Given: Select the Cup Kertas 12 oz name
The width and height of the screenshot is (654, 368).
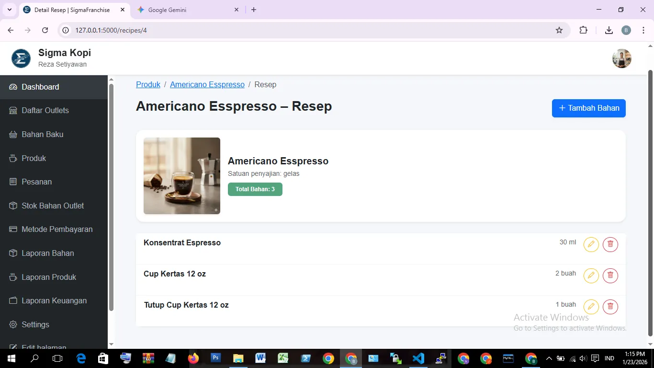Looking at the screenshot, I should coord(175,274).
